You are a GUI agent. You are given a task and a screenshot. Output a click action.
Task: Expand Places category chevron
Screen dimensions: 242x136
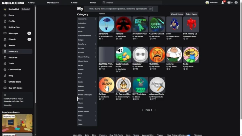[x=96, y=103]
